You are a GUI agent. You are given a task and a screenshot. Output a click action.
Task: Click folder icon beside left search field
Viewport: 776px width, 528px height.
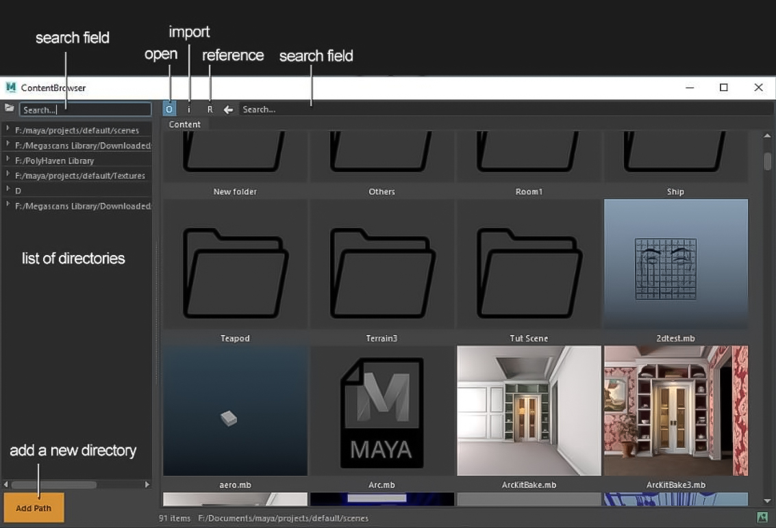10,109
